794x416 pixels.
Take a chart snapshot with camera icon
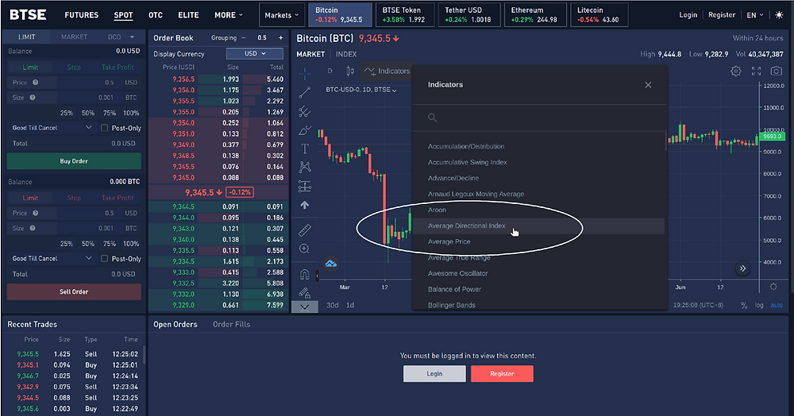point(777,71)
